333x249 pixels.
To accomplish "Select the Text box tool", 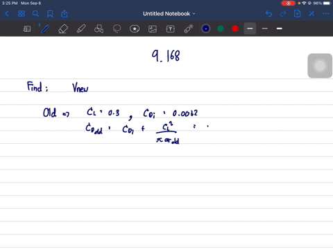I will (x=171, y=29).
